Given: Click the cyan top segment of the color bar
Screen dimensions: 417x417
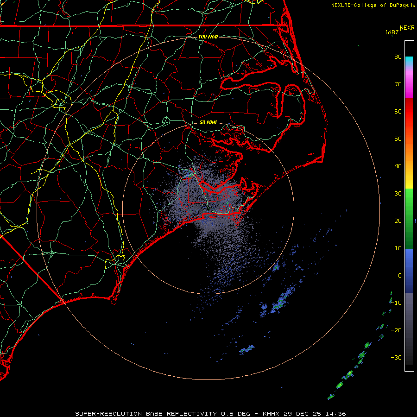Looking at the screenshot, I should point(409,60).
